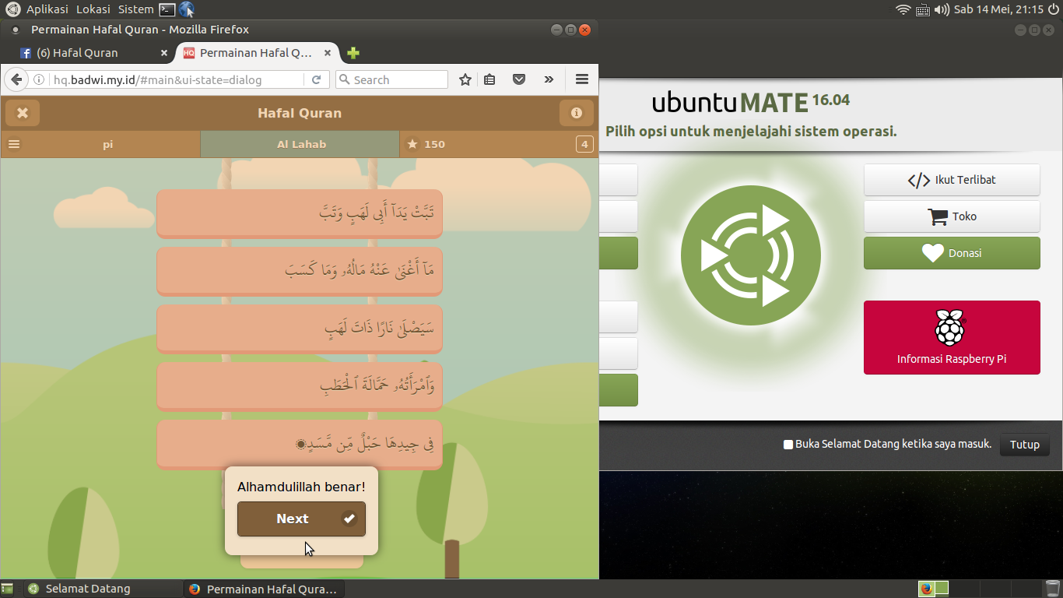Close the Hafal Quran game with X

tap(23, 113)
